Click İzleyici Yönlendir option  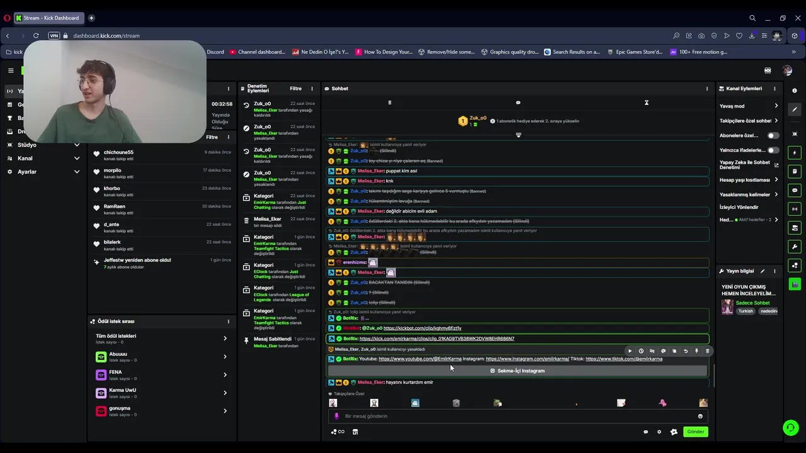click(x=739, y=207)
